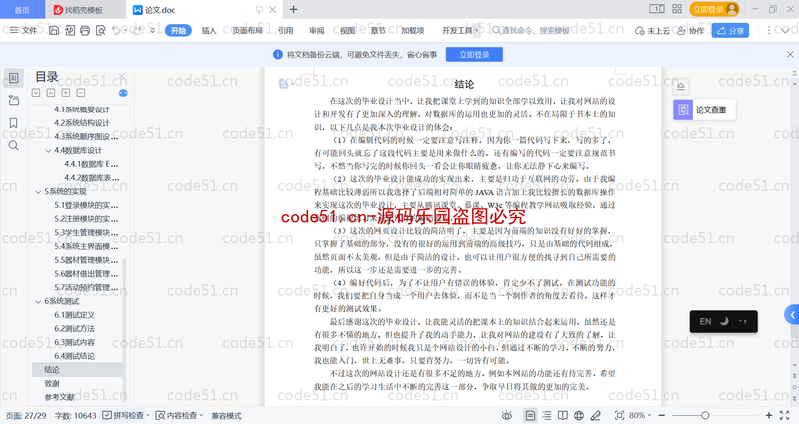
Task: Close the 目录 outline panel
Action: 122,76
